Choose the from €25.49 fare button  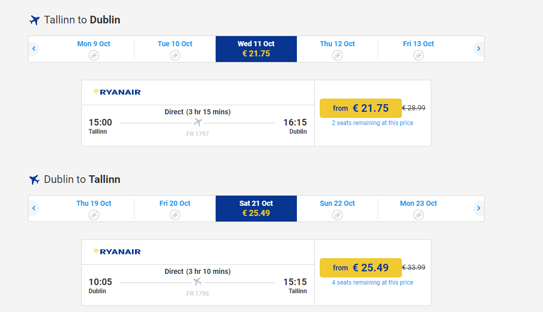click(360, 268)
